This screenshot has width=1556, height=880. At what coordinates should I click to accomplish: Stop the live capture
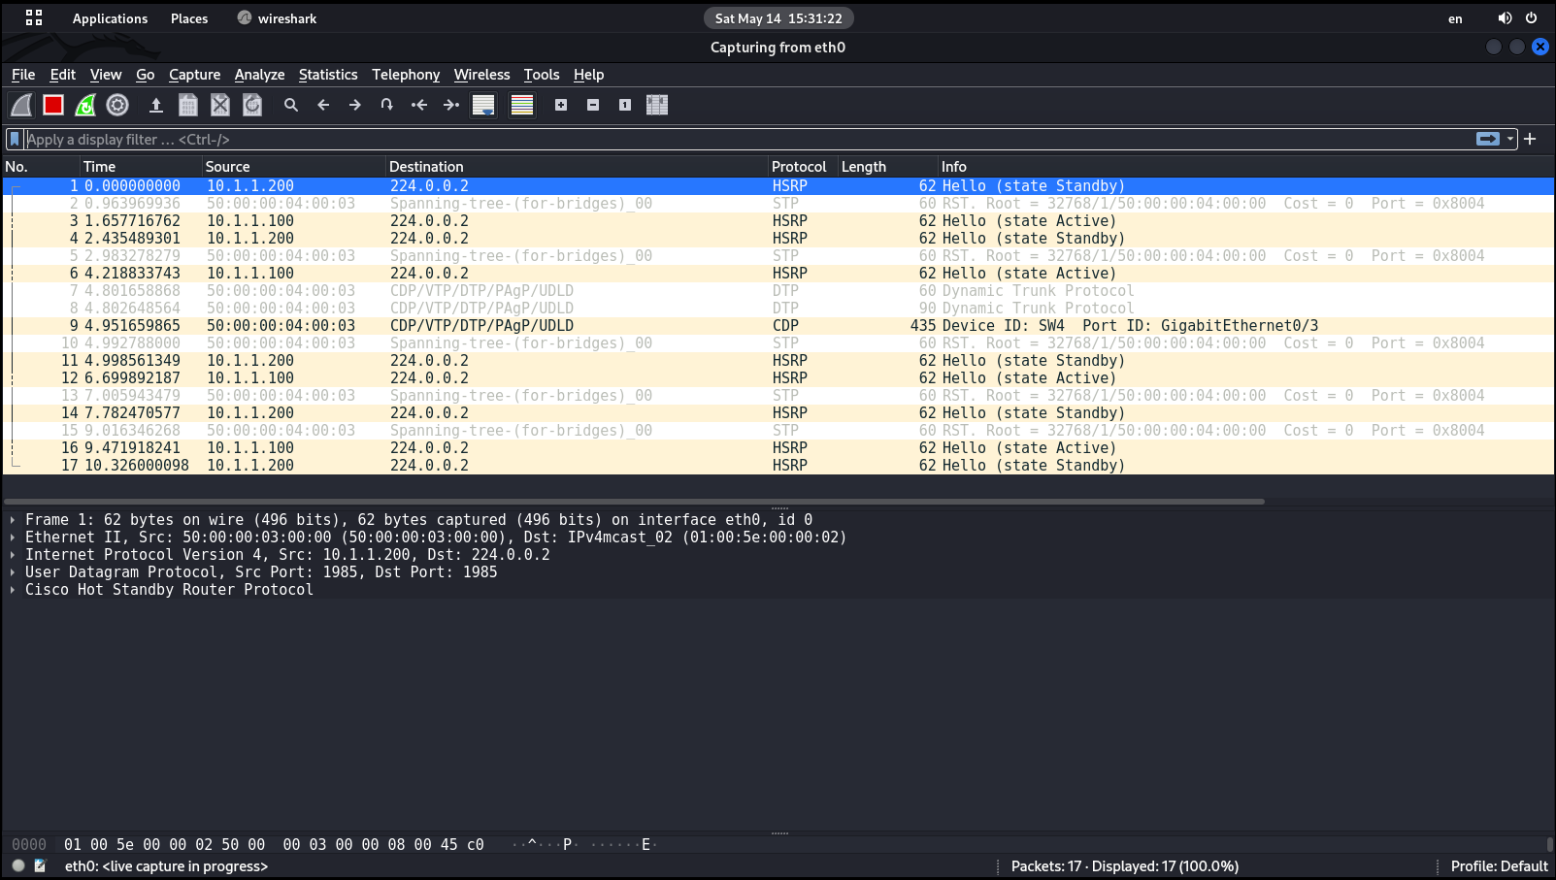52,105
